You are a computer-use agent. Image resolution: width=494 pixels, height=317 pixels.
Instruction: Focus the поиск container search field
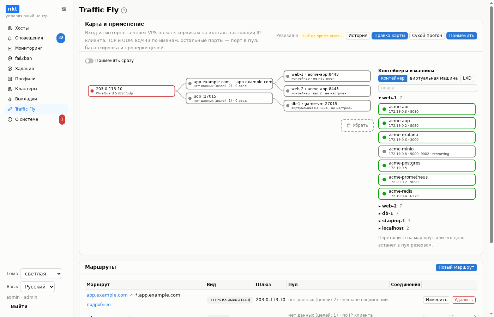click(428, 88)
